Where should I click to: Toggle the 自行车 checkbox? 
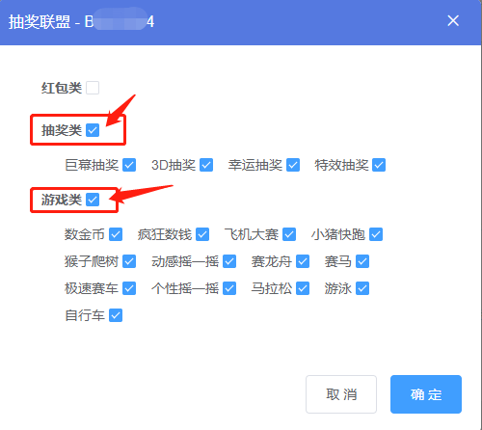click(x=116, y=315)
